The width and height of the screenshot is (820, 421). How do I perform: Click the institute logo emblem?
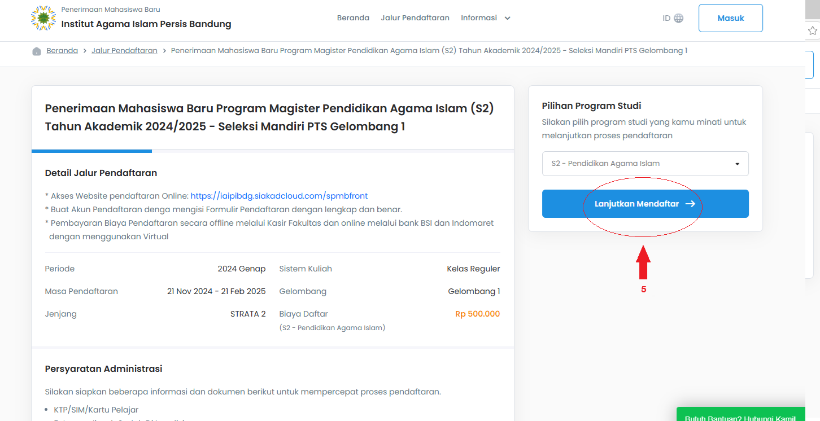click(x=43, y=18)
